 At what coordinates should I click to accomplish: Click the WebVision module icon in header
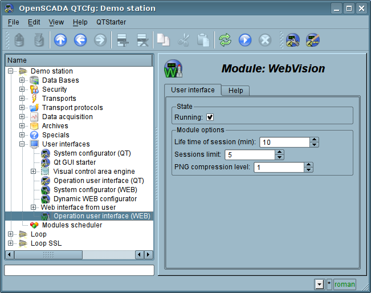point(173,68)
